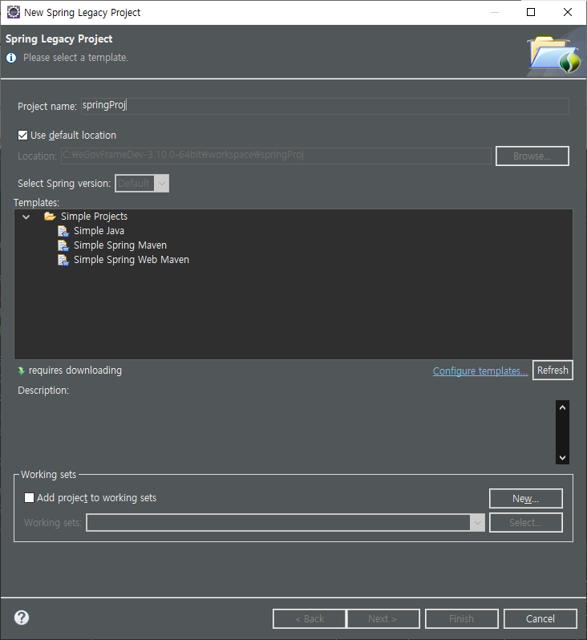Screen dimensions: 587x640
Task: Click the Next button
Action: [383, 619]
